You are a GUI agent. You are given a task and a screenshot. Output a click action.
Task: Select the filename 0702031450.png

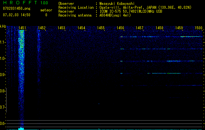pos(17,8)
